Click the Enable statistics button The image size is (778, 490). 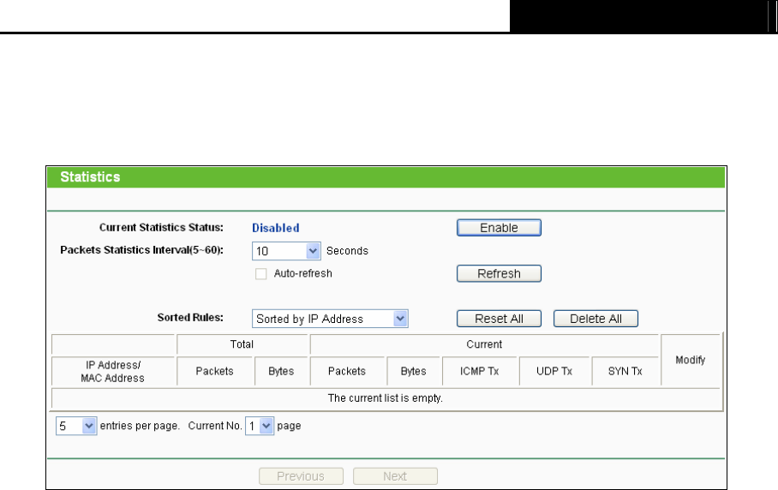[499, 228]
